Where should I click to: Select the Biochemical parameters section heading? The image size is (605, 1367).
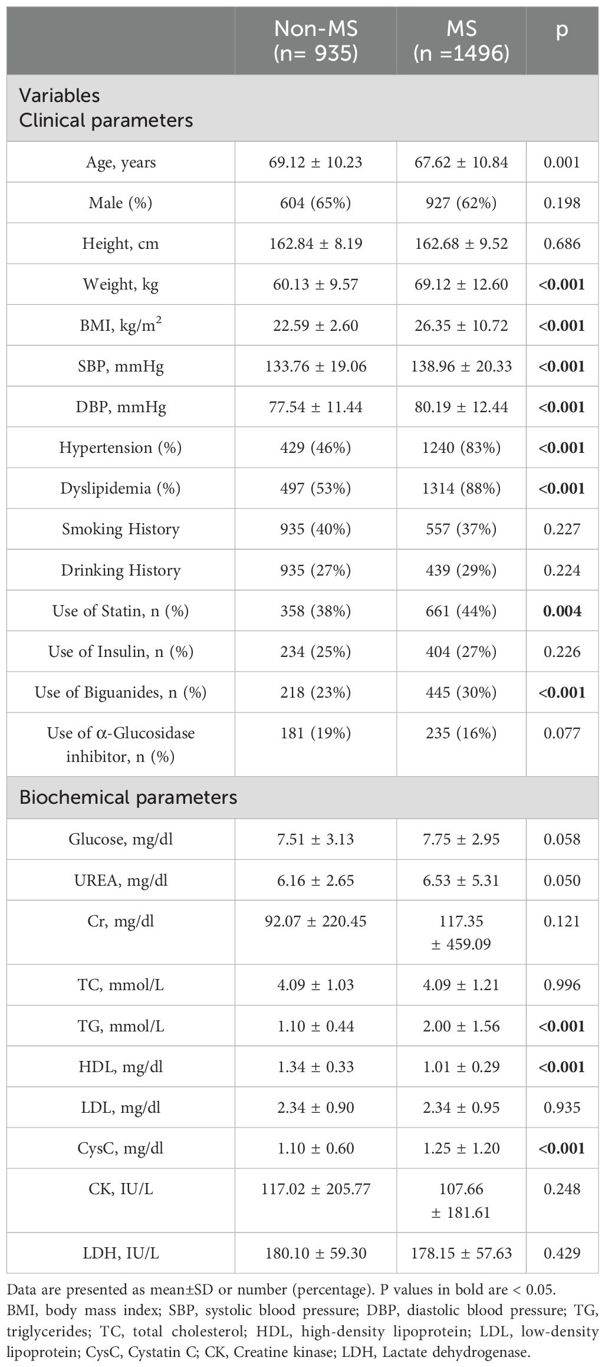point(128,797)
